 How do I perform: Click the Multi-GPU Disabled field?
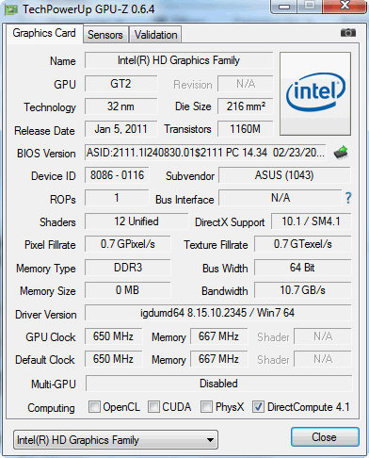218,384
